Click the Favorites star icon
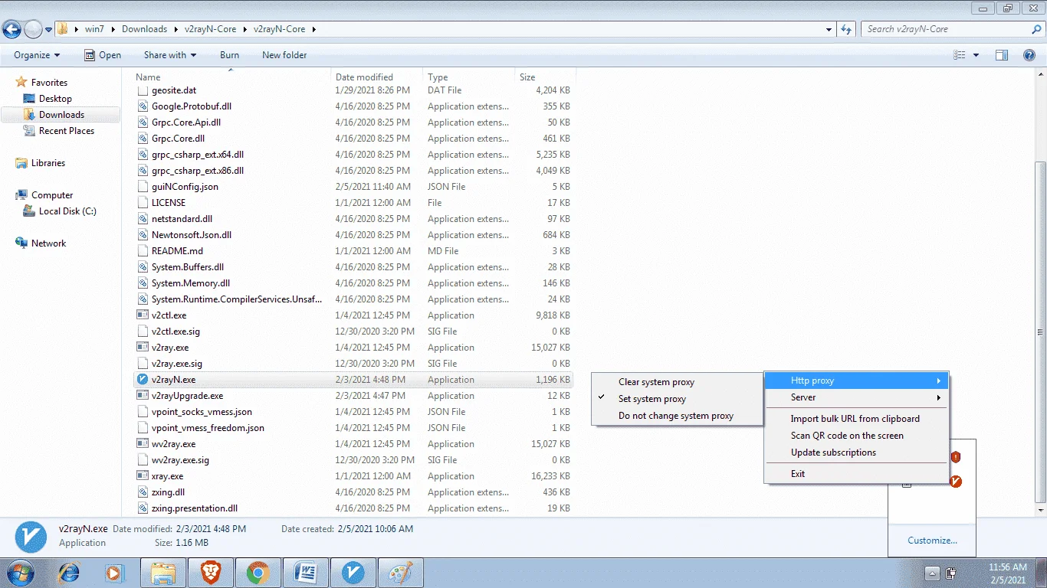Image resolution: width=1047 pixels, height=588 pixels. (x=21, y=83)
